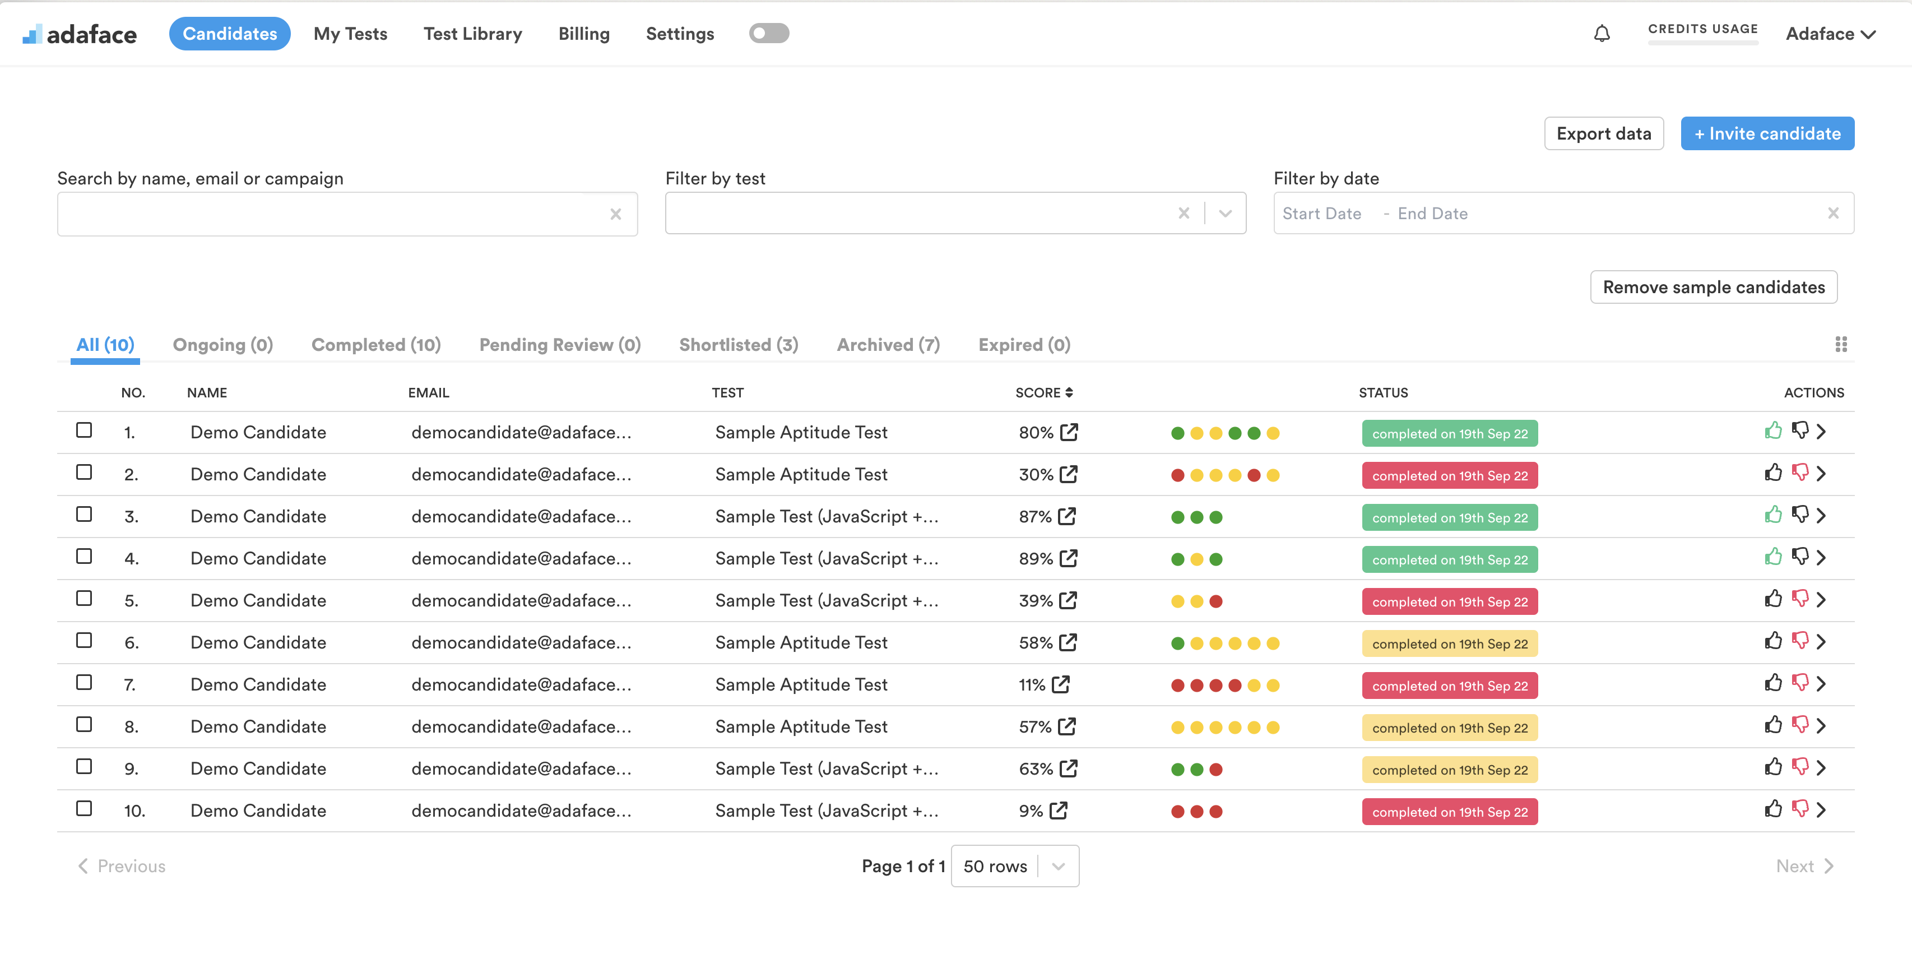The height and width of the screenshot is (954, 1912).
Task: Open the Settings page
Action: pos(680,34)
